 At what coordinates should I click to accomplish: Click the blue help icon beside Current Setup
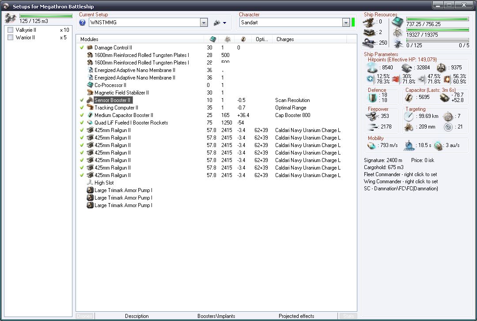coord(82,23)
